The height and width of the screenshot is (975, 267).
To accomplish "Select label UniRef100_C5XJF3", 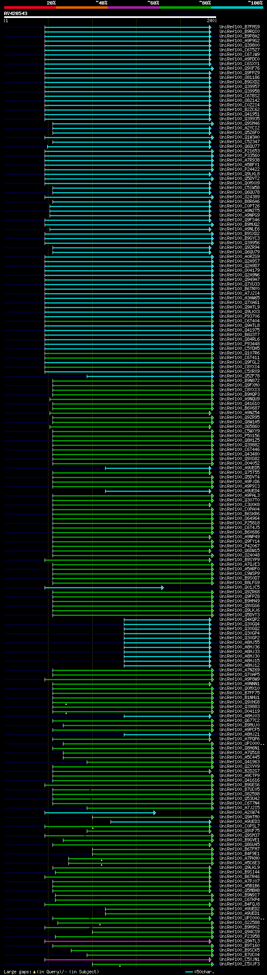I will click(239, 964).
